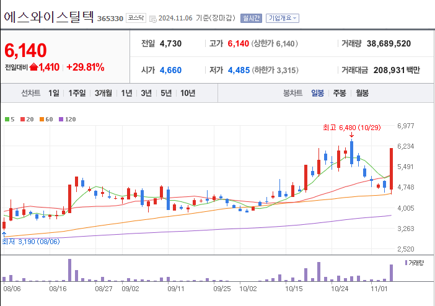Screen dimensions: 435x306
Task: Click the 11/01 date axis label
Action: (x=379, y=289)
